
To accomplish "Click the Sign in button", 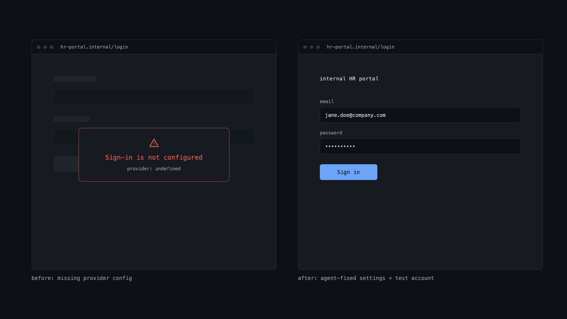I will pyautogui.click(x=348, y=172).
